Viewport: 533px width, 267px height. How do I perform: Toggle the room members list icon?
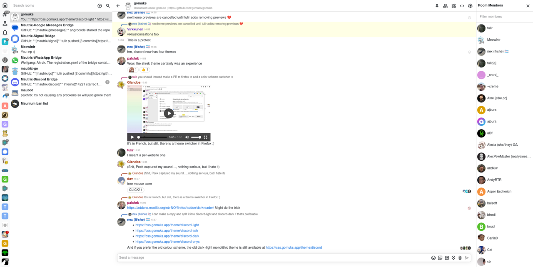click(445, 6)
